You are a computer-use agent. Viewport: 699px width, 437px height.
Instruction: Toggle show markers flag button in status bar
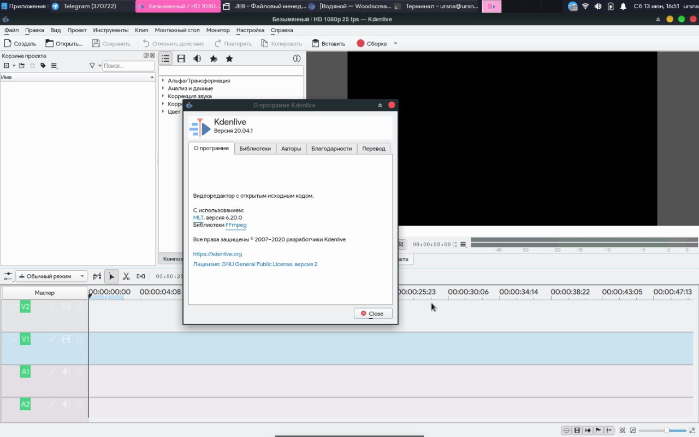599,430
